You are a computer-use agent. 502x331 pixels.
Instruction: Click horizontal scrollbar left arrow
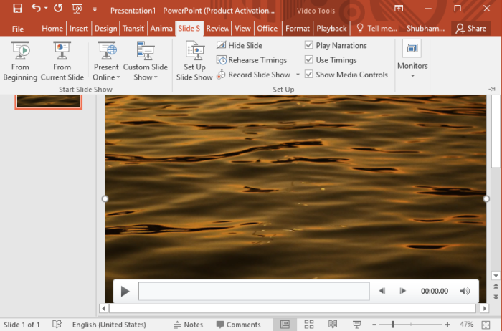(x=103, y=309)
